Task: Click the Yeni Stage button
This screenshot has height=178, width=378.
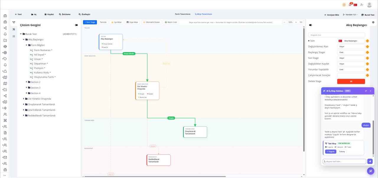Action: coord(90,22)
